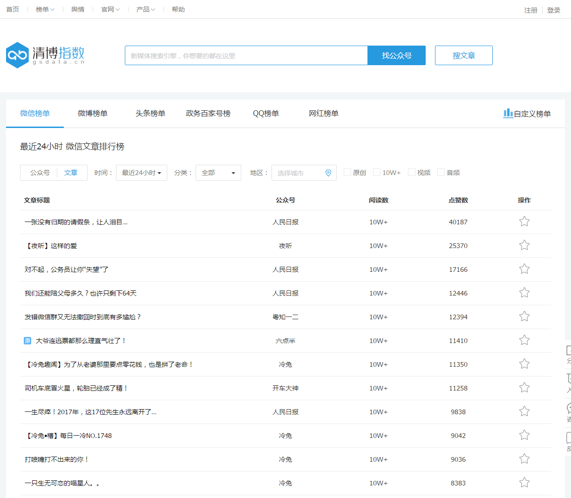Select the 政务百家号榜 tab
571x498 pixels.
[x=208, y=113]
